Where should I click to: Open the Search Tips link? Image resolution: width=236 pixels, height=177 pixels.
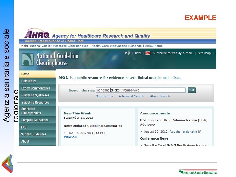point(104,96)
